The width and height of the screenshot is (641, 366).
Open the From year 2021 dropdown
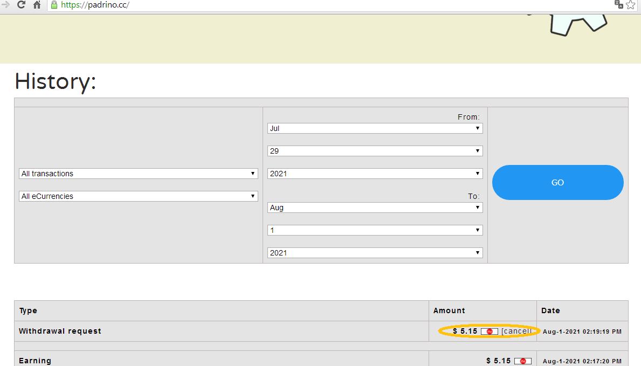pos(375,174)
